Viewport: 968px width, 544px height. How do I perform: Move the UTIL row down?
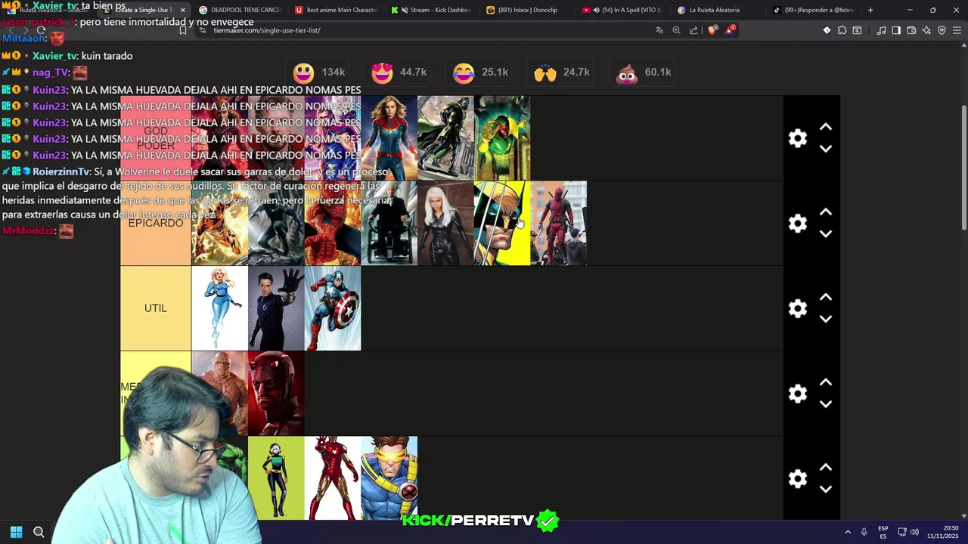pyautogui.click(x=826, y=320)
